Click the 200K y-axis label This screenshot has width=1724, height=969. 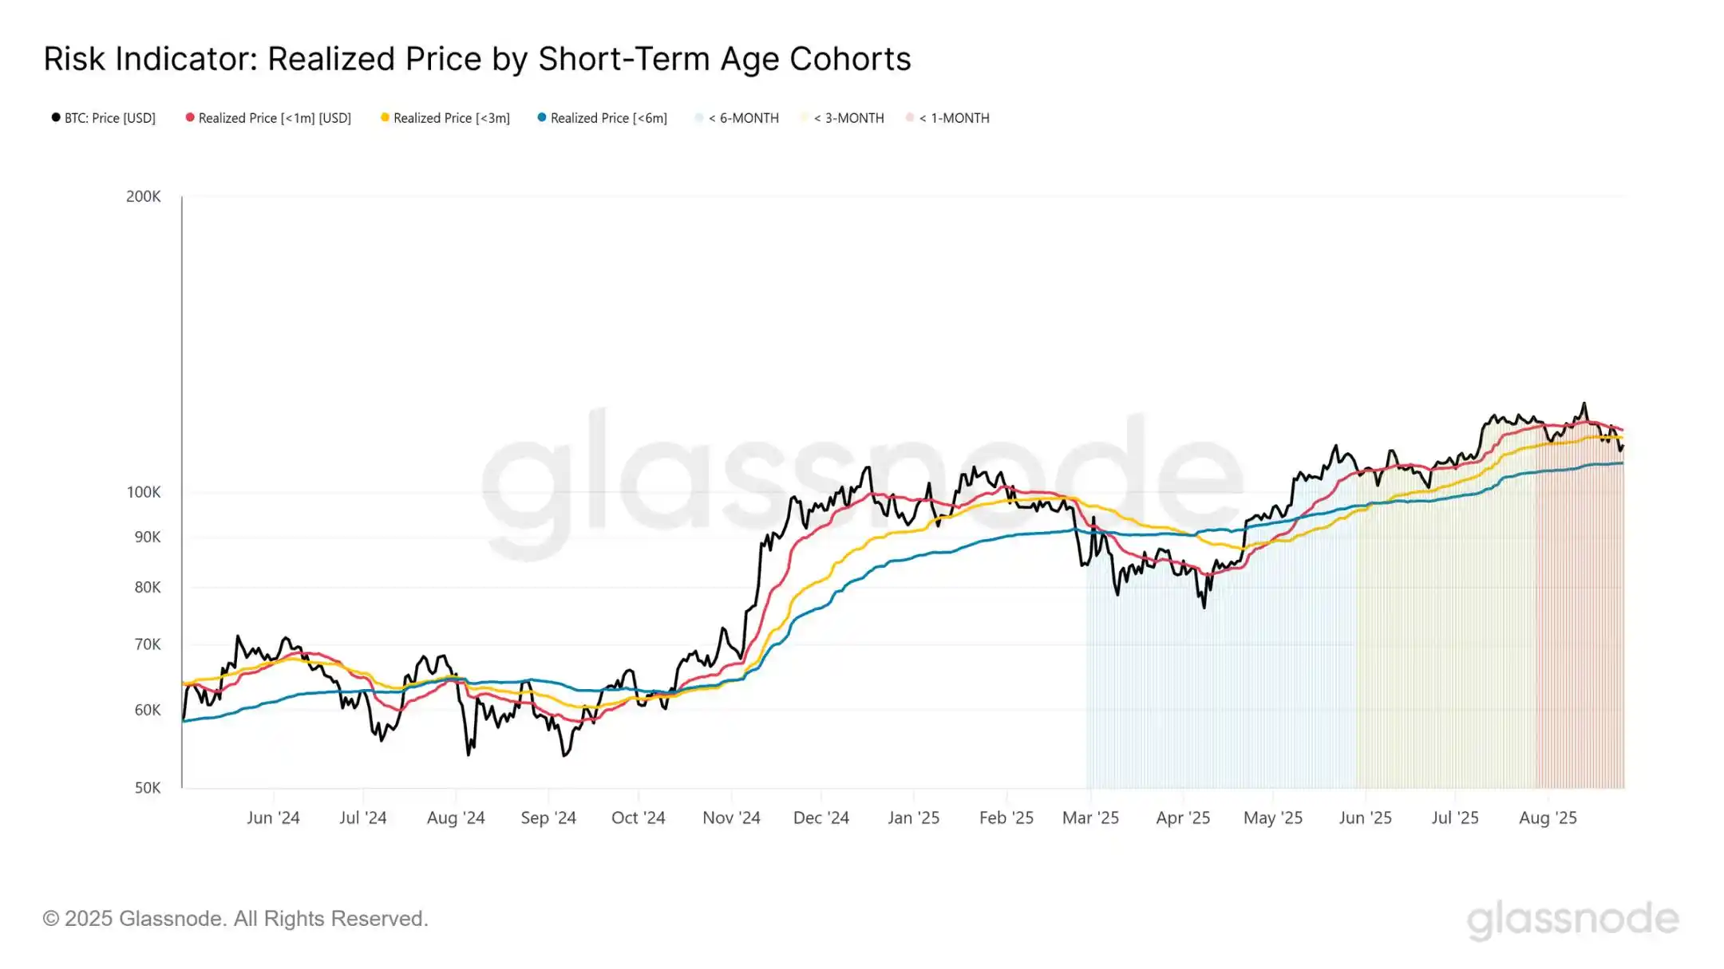tap(144, 196)
